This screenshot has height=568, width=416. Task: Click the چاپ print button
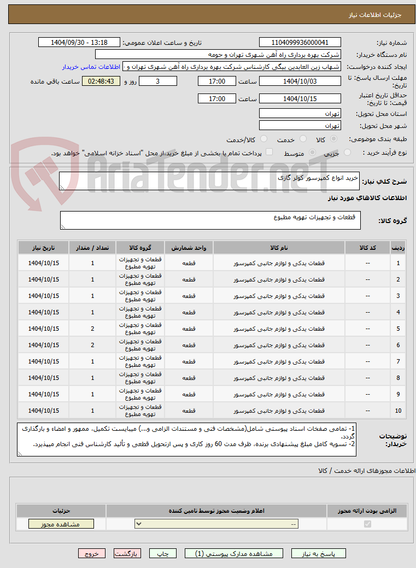point(163,553)
